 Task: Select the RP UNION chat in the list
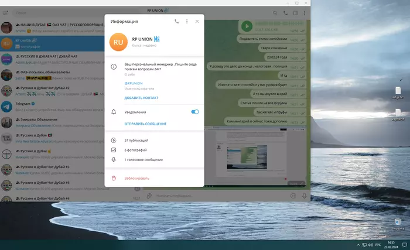coord(52,43)
